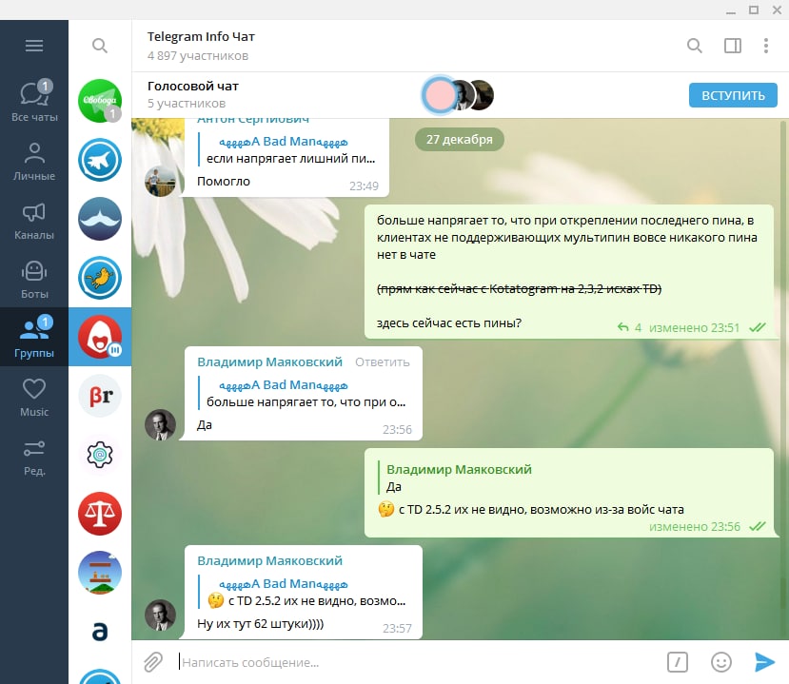The image size is (789, 684).
Task: Toggle the right info side panel
Action: [733, 46]
